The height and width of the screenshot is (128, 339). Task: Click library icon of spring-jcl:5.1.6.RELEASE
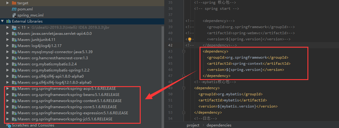(14, 119)
